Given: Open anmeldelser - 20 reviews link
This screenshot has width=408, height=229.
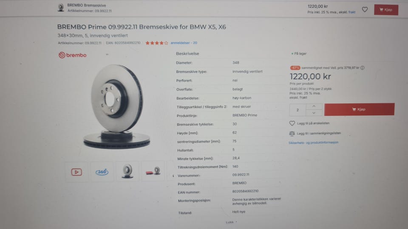Looking at the screenshot, I should point(184,43).
